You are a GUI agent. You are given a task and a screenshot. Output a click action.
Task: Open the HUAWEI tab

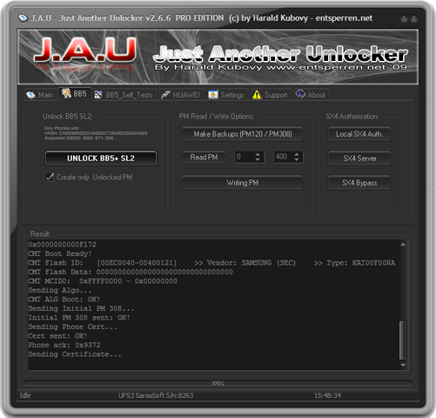[x=182, y=95]
